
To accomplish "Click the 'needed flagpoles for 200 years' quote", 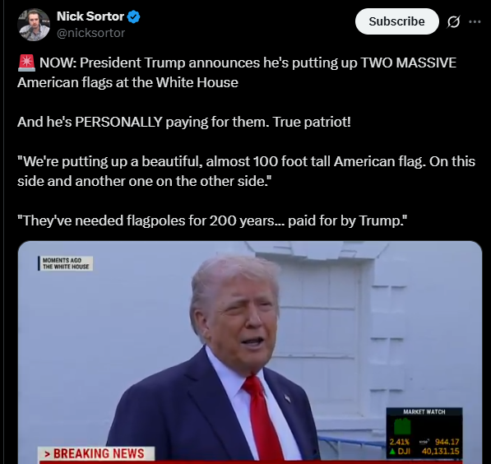I will pos(174,220).
